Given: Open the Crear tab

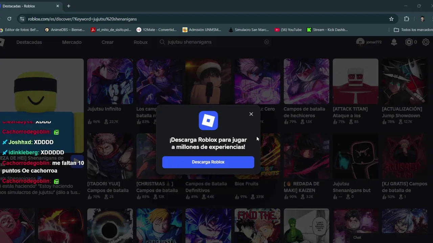Looking at the screenshot, I should (x=108, y=42).
